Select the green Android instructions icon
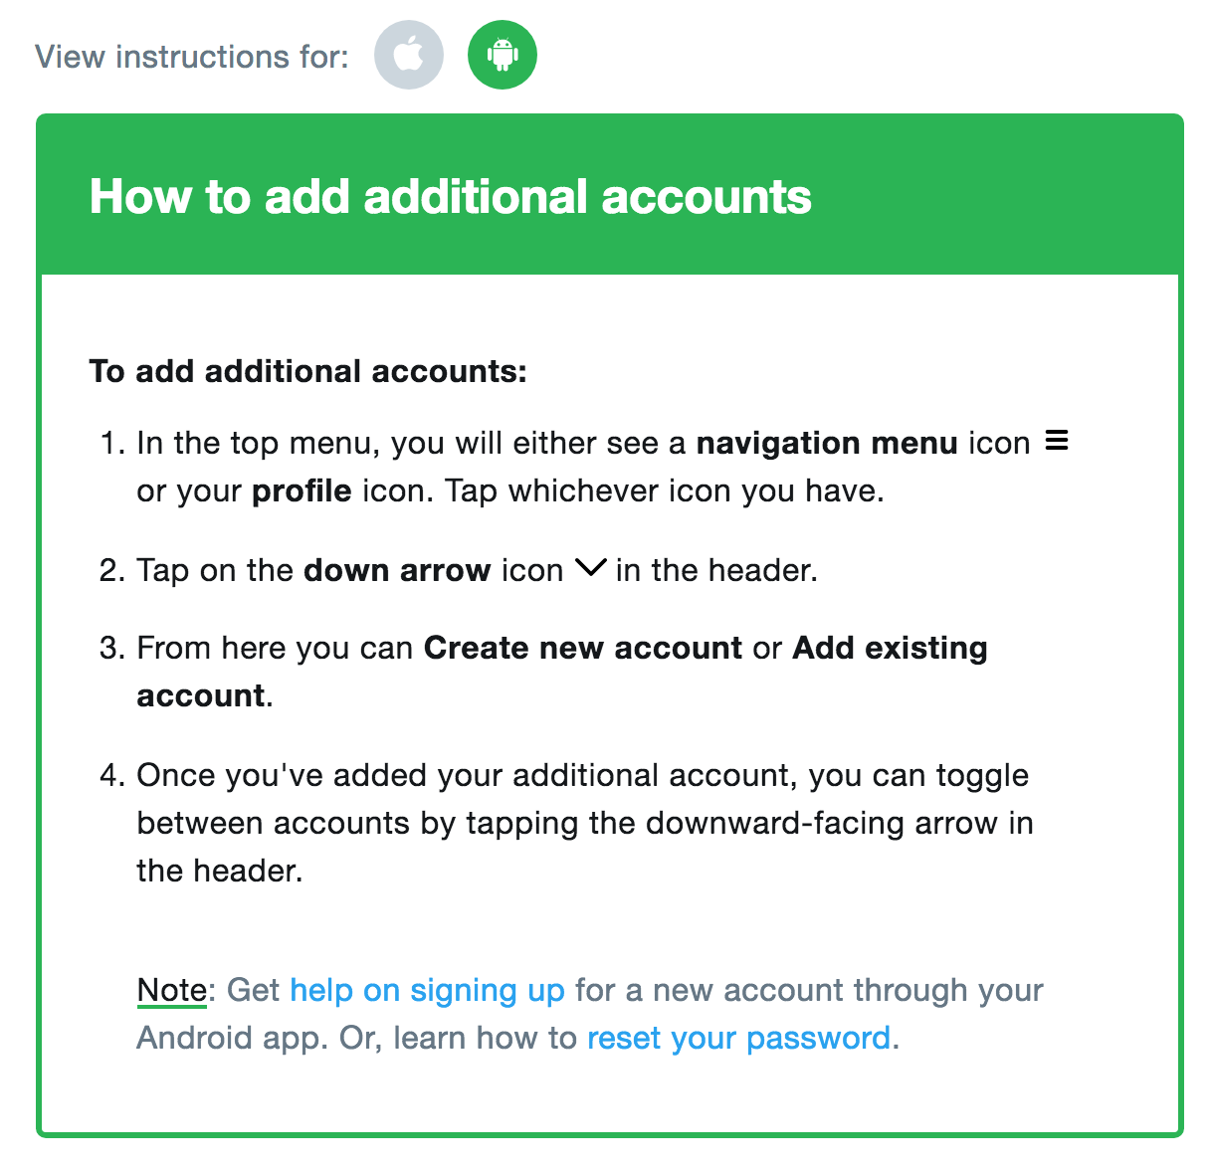The height and width of the screenshot is (1172, 1212). click(503, 55)
